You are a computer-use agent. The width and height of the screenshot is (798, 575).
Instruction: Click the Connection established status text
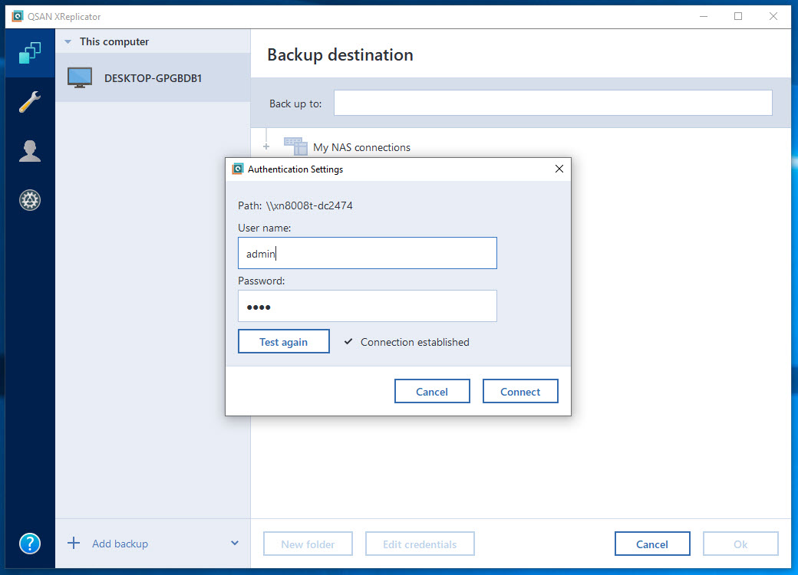tap(415, 342)
